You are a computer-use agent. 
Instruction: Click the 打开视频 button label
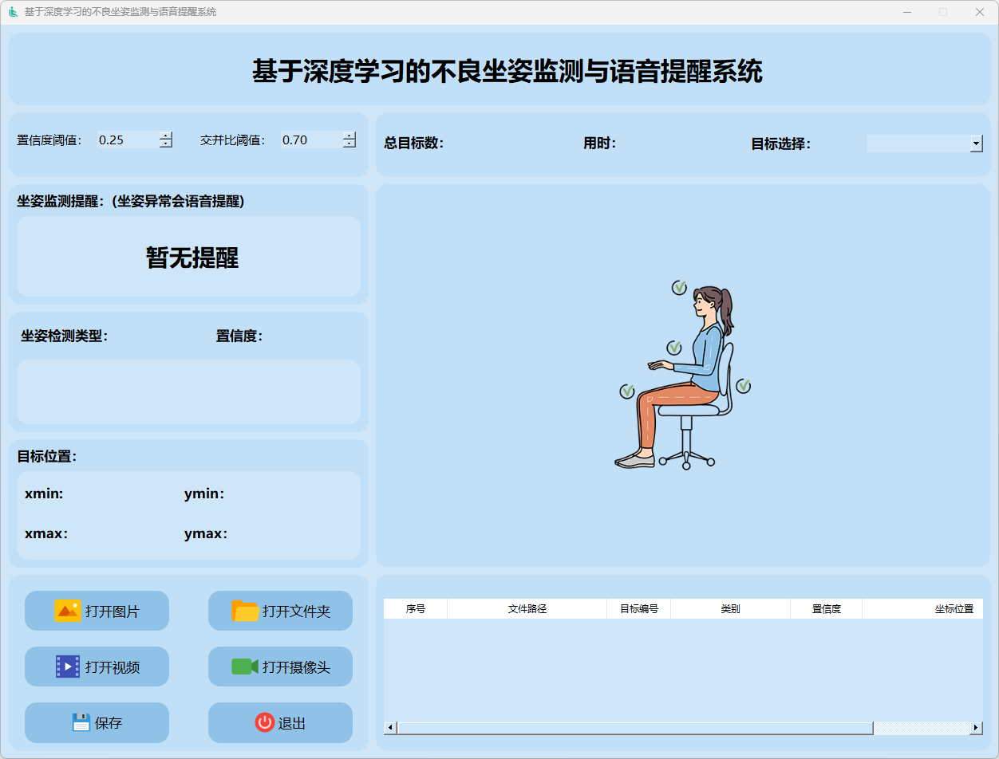pos(113,667)
